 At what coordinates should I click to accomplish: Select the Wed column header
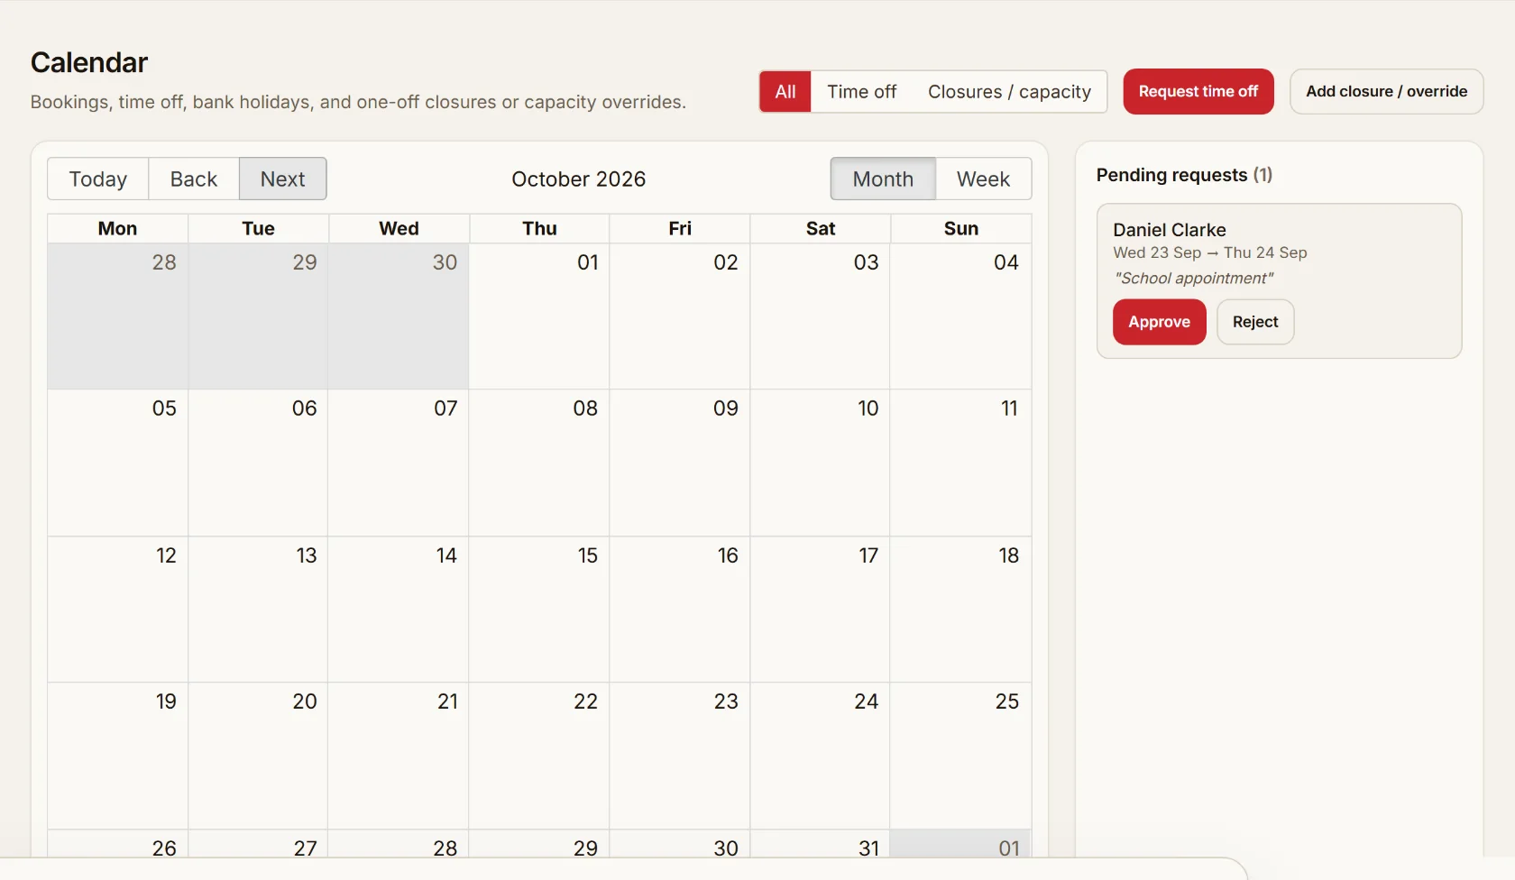(x=399, y=228)
